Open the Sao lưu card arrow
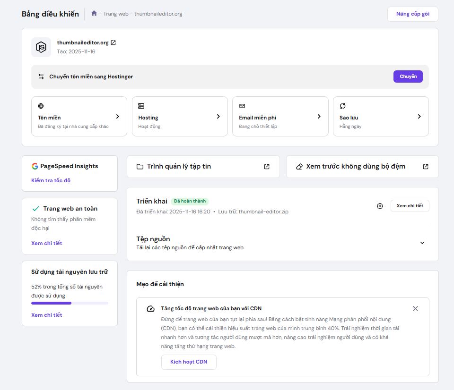The height and width of the screenshot is (390, 454). tap(419, 117)
